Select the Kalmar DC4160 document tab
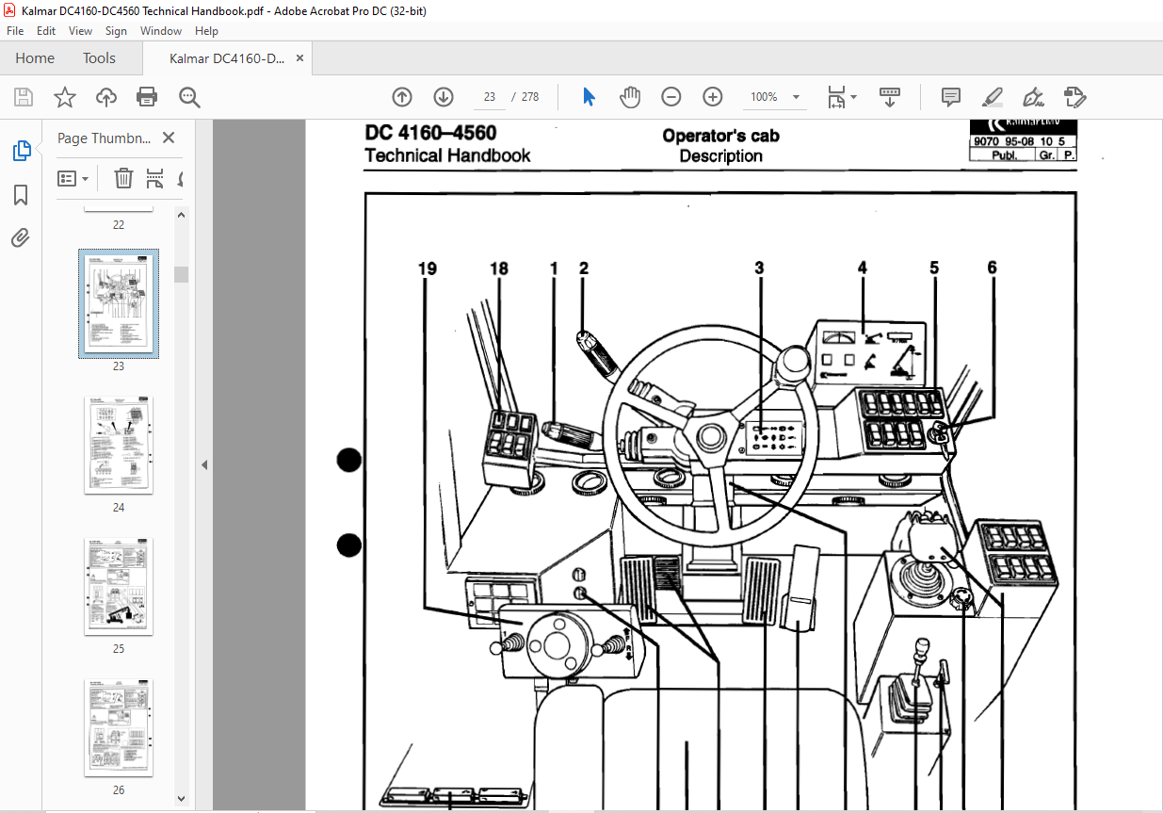The image size is (1163, 813). point(226,58)
